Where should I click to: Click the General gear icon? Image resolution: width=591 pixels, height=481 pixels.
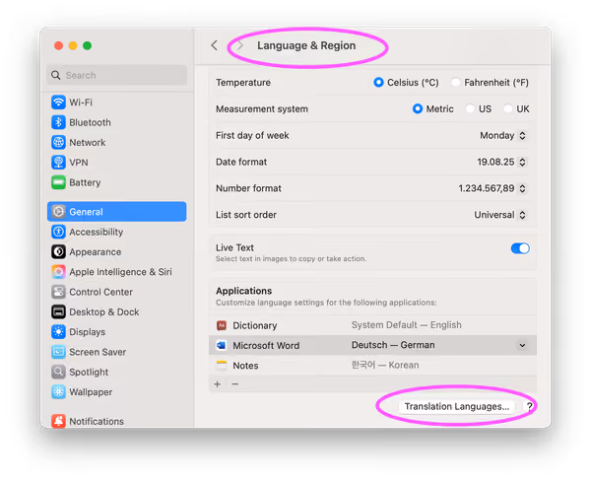tap(58, 212)
